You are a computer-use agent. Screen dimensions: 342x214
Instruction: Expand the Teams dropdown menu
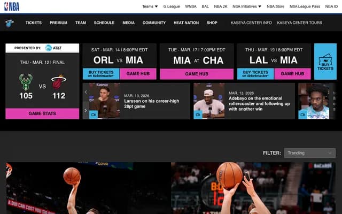point(150,6)
